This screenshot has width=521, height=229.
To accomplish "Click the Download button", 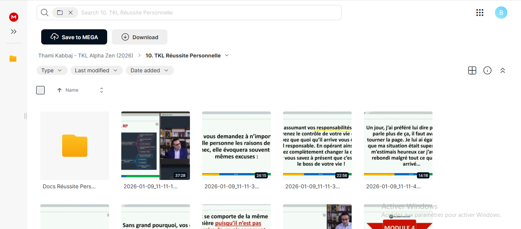I will pyautogui.click(x=140, y=37).
